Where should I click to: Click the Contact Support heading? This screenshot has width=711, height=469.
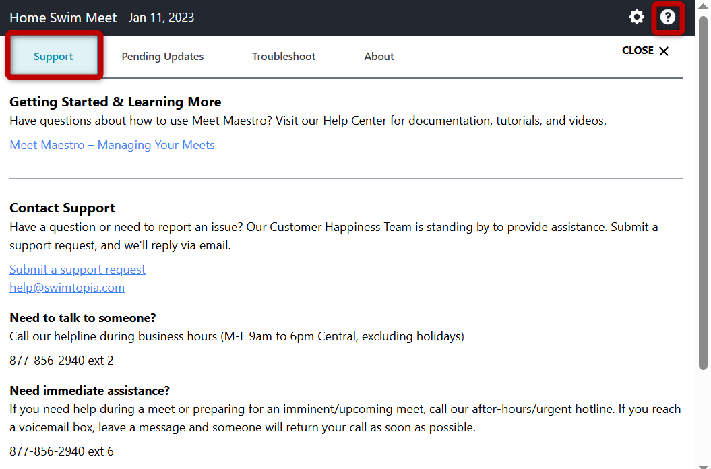coord(62,208)
